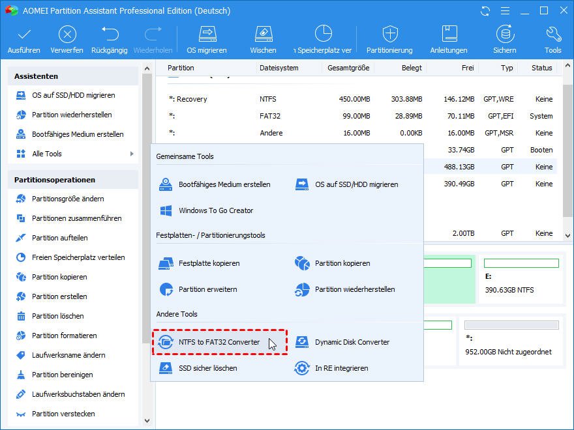Click Freien Speicherplatz verteilen in sidebar
The width and height of the screenshot is (574, 430).
coord(73,257)
